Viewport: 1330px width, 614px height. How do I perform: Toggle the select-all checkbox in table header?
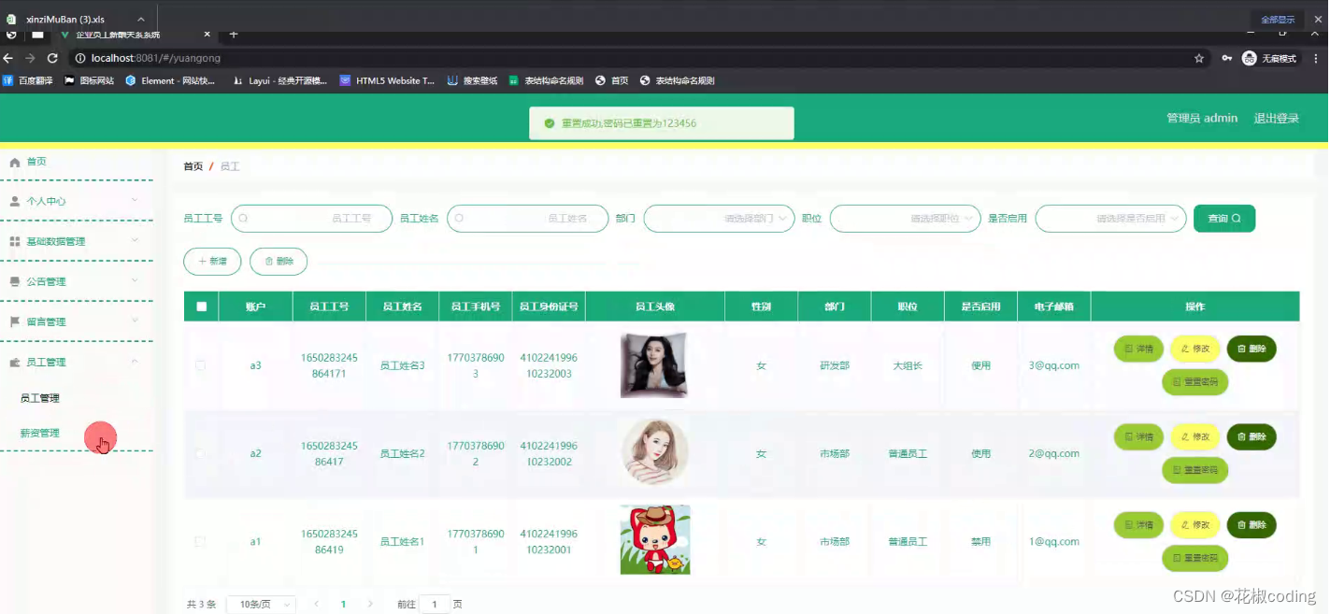click(x=201, y=307)
